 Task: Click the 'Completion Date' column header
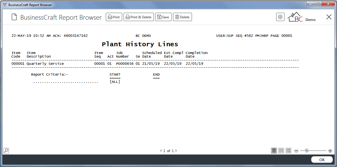pos(197,55)
